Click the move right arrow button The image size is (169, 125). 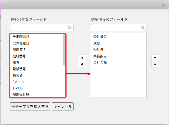pyautogui.click(x=82, y=58)
